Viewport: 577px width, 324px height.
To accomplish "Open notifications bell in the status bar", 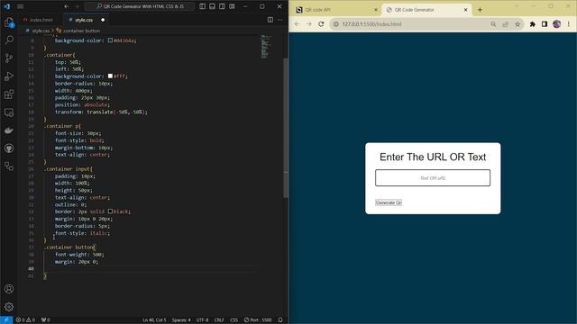I will tap(280, 320).
